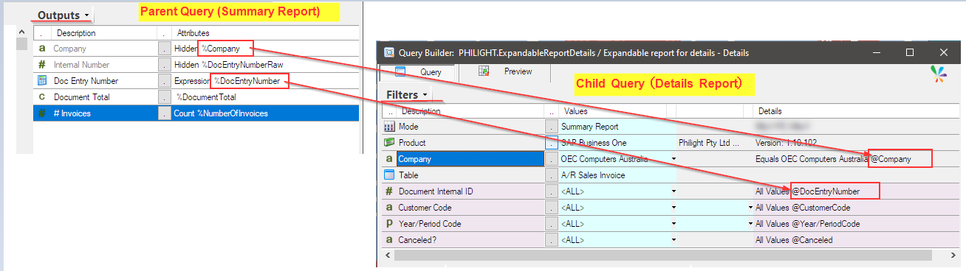
Task: Click the Table filter icon
Action: pyautogui.click(x=389, y=175)
